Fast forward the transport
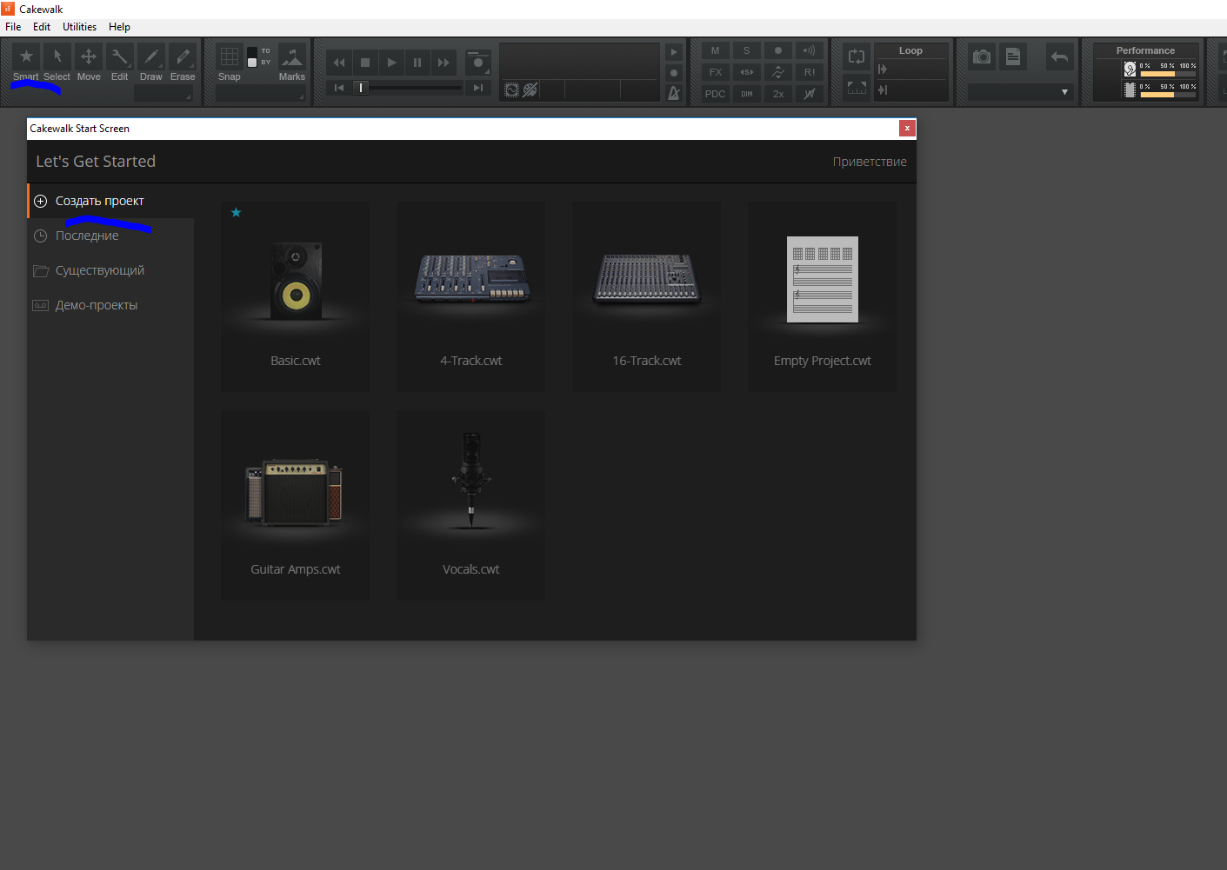This screenshot has width=1227, height=870. (443, 63)
